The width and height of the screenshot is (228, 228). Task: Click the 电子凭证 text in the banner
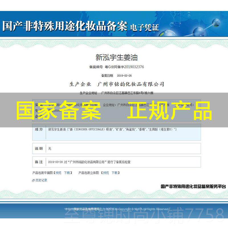(144, 27)
